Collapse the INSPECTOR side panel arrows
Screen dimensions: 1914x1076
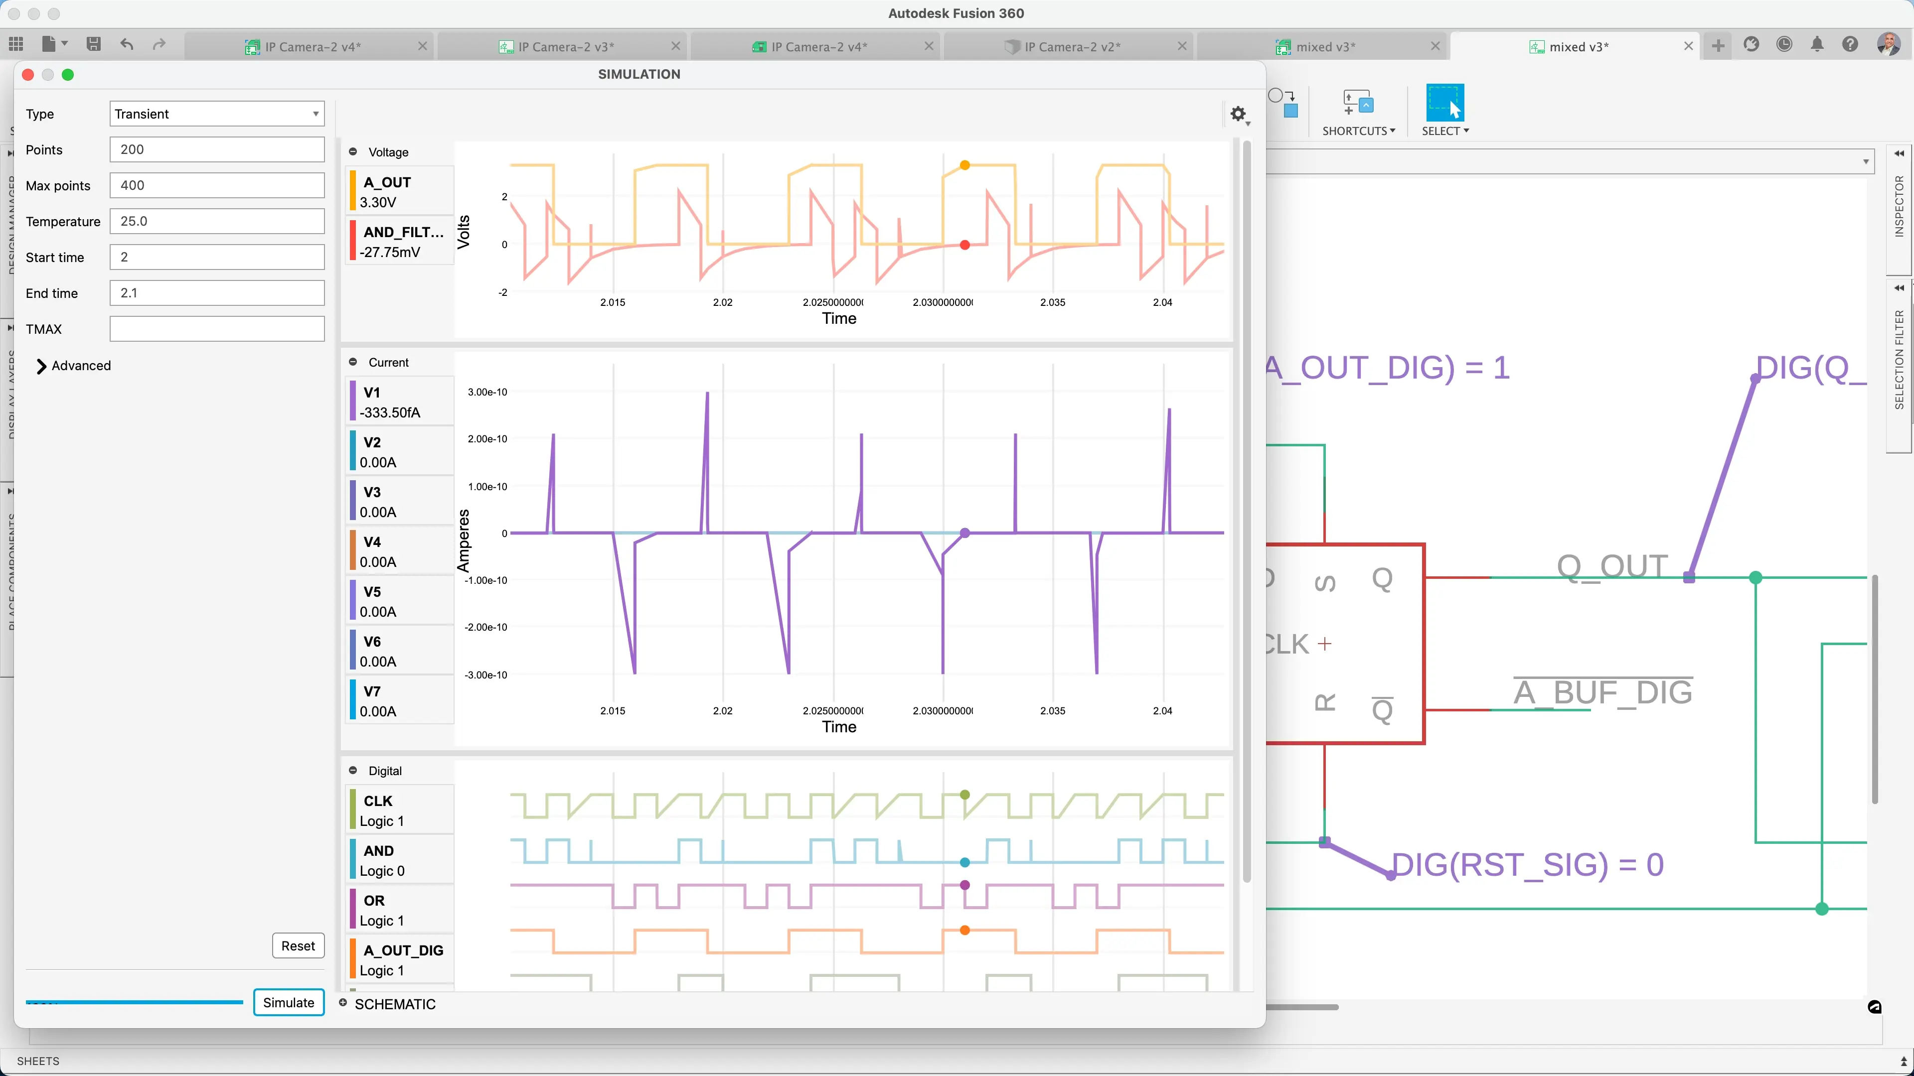(x=1899, y=154)
